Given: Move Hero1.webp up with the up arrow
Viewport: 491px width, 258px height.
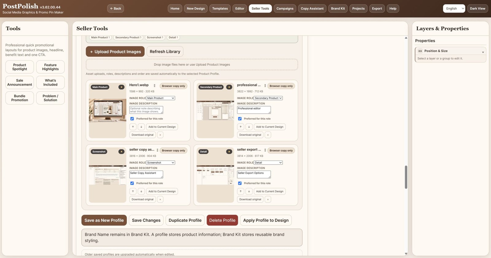Looking at the screenshot, I should 133,127.
